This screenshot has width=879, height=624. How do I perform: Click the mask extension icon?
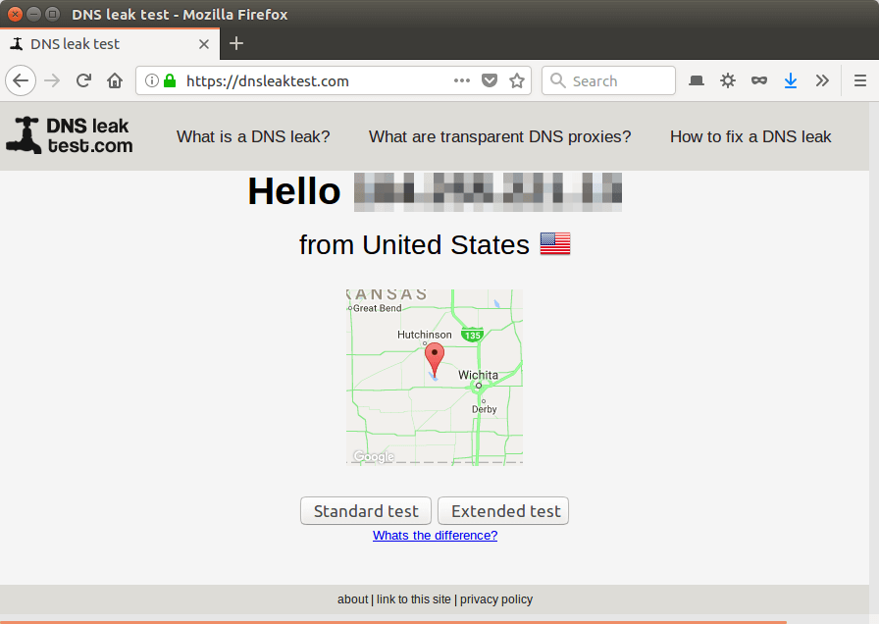click(x=758, y=80)
